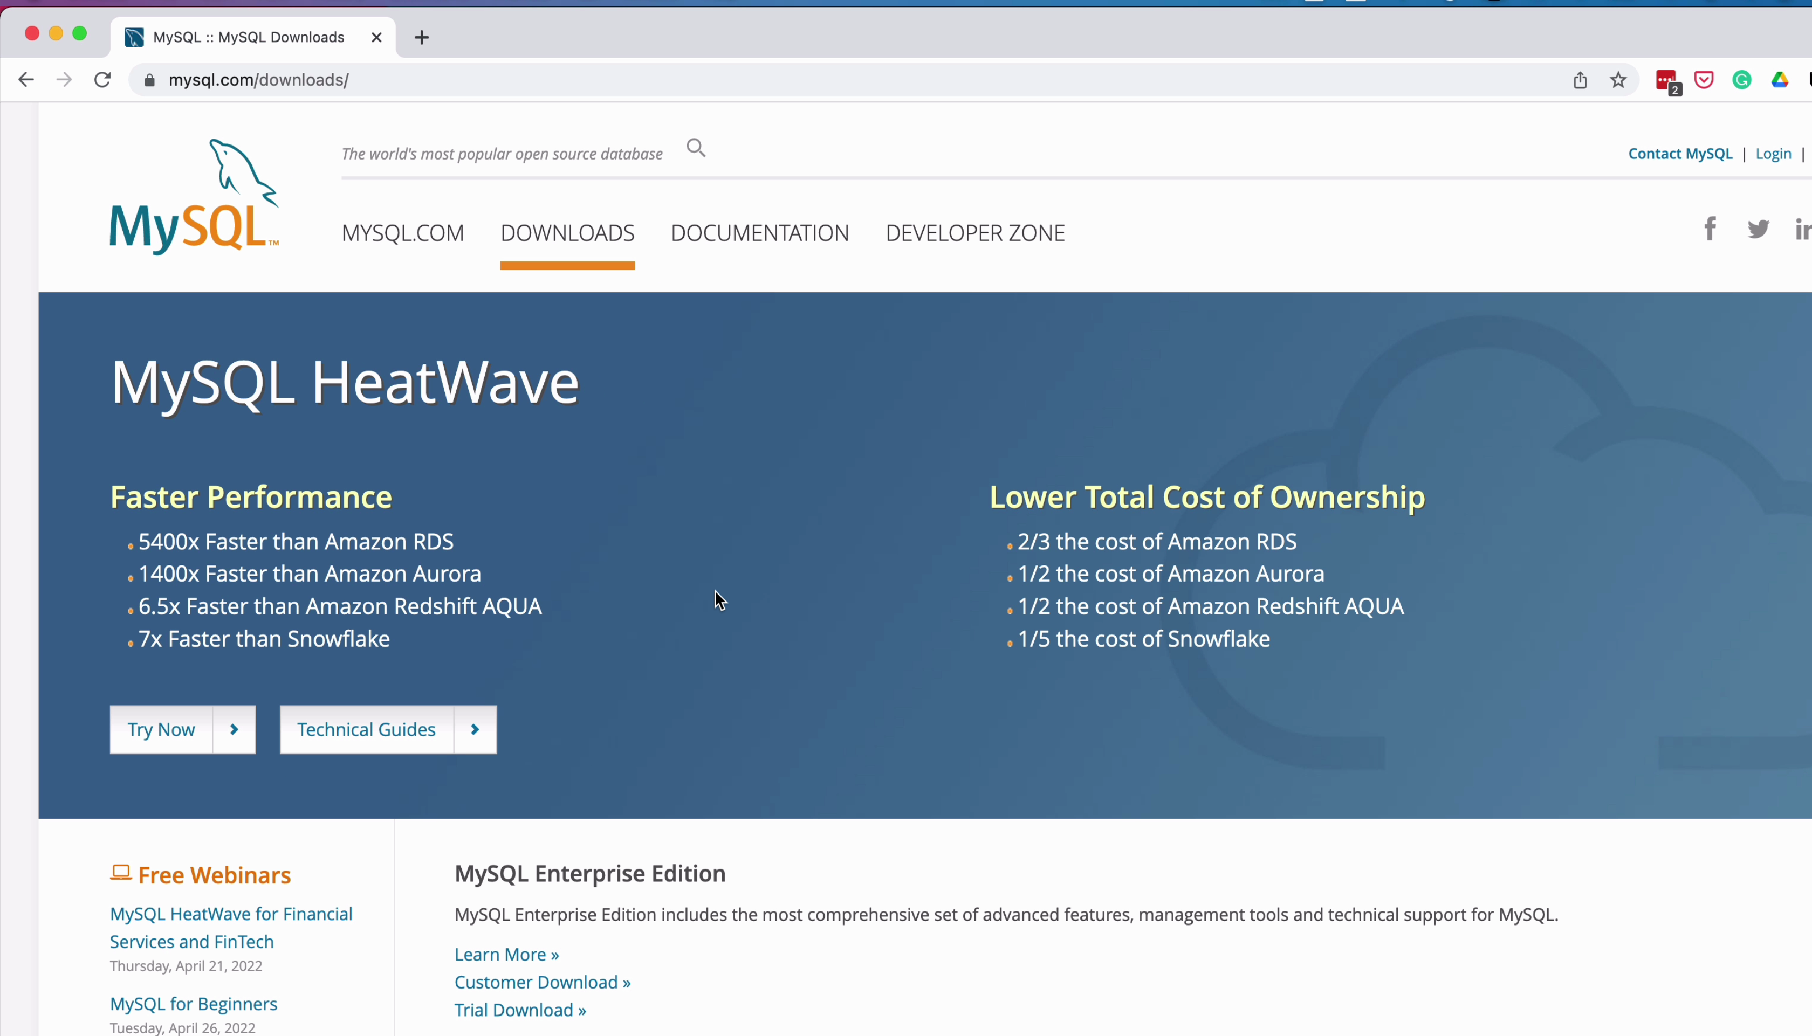Open the Customer Download link

[541, 982]
